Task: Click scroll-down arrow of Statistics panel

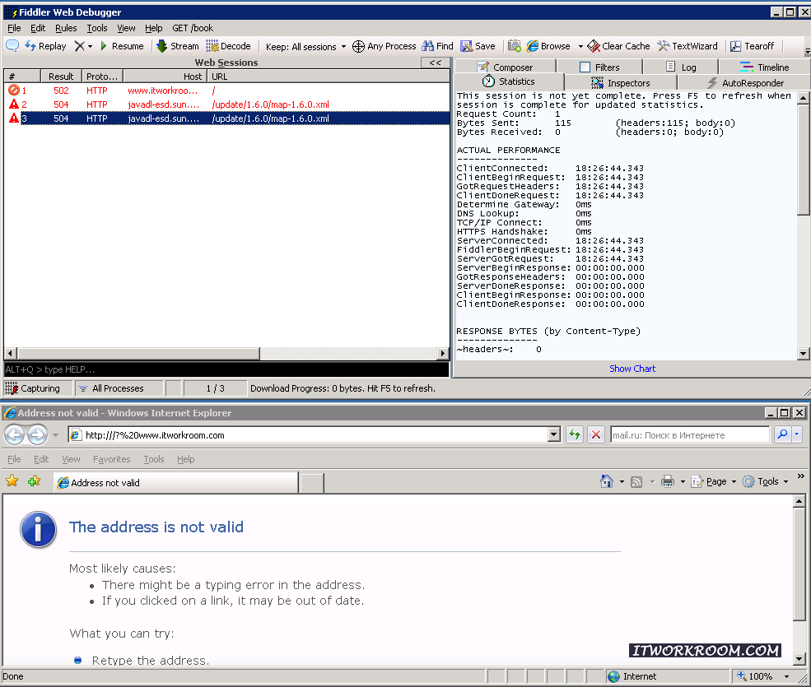Action: click(804, 354)
